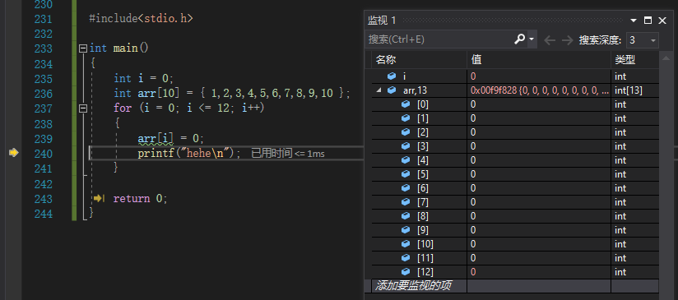Close the Watch 1 panel
The height and width of the screenshot is (300, 678).
coord(662,21)
